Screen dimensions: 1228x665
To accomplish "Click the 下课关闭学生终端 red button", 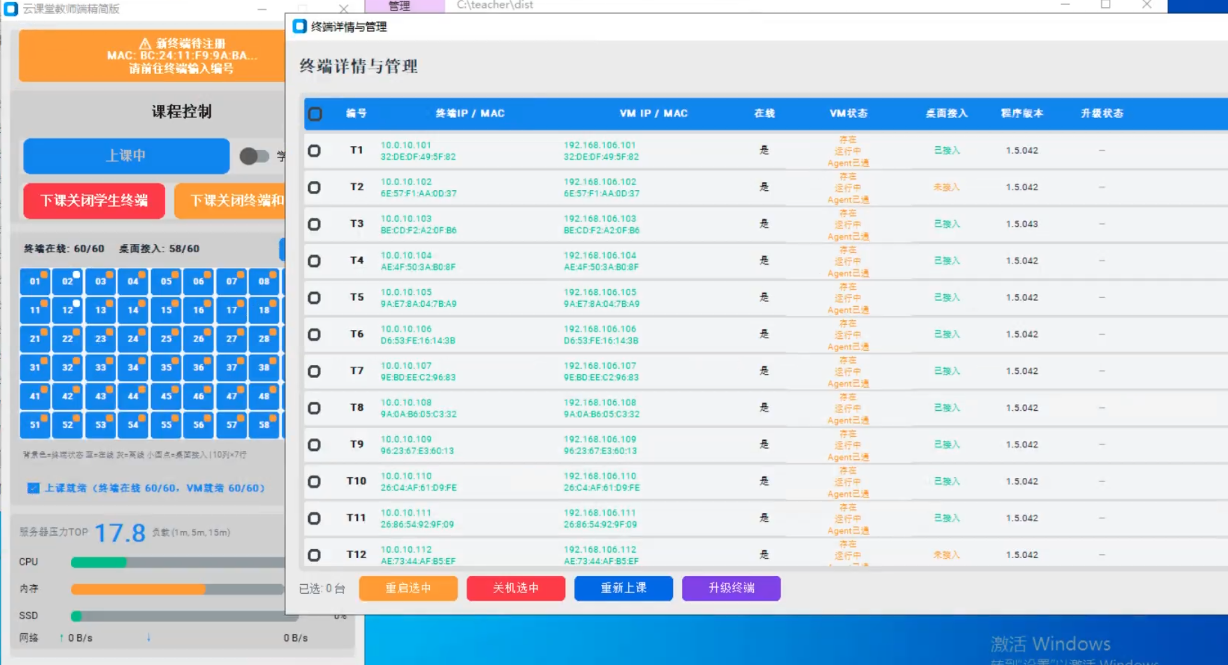I will click(x=94, y=200).
